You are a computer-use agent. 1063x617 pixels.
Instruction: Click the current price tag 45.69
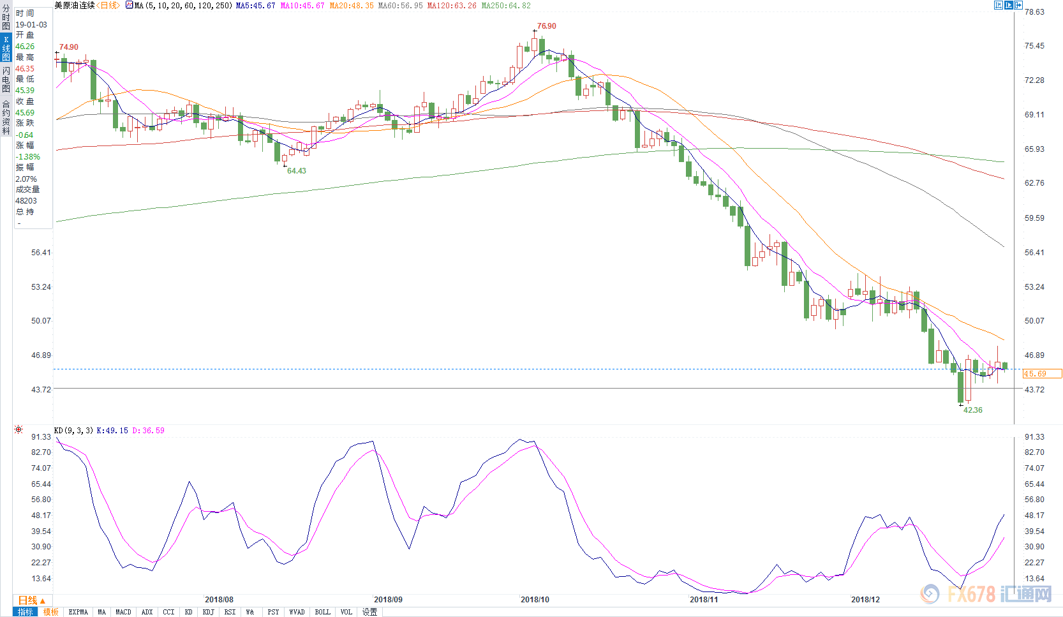coord(1043,374)
